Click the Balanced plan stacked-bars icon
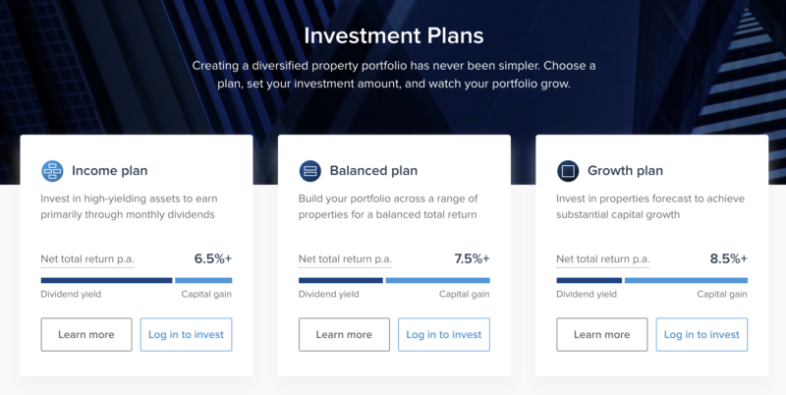Image resolution: width=786 pixels, height=395 pixels. [x=309, y=171]
